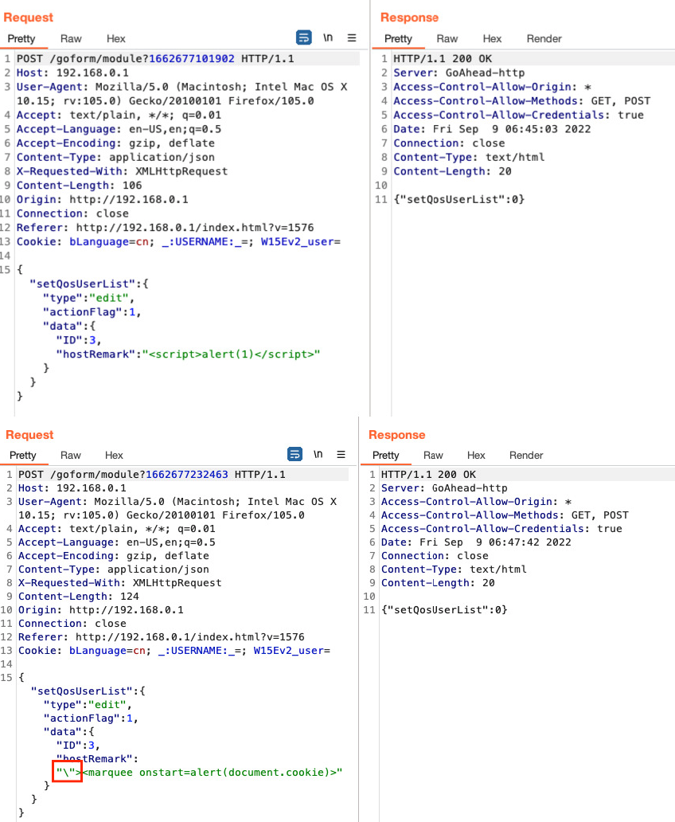675x822 pixels.
Task: Open hamburger menu in top Request panel
Action: tap(352, 37)
